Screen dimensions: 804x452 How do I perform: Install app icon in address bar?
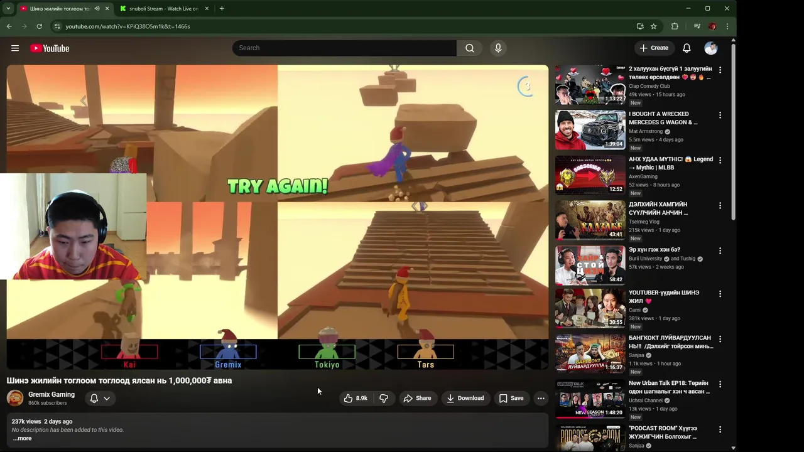click(x=639, y=26)
